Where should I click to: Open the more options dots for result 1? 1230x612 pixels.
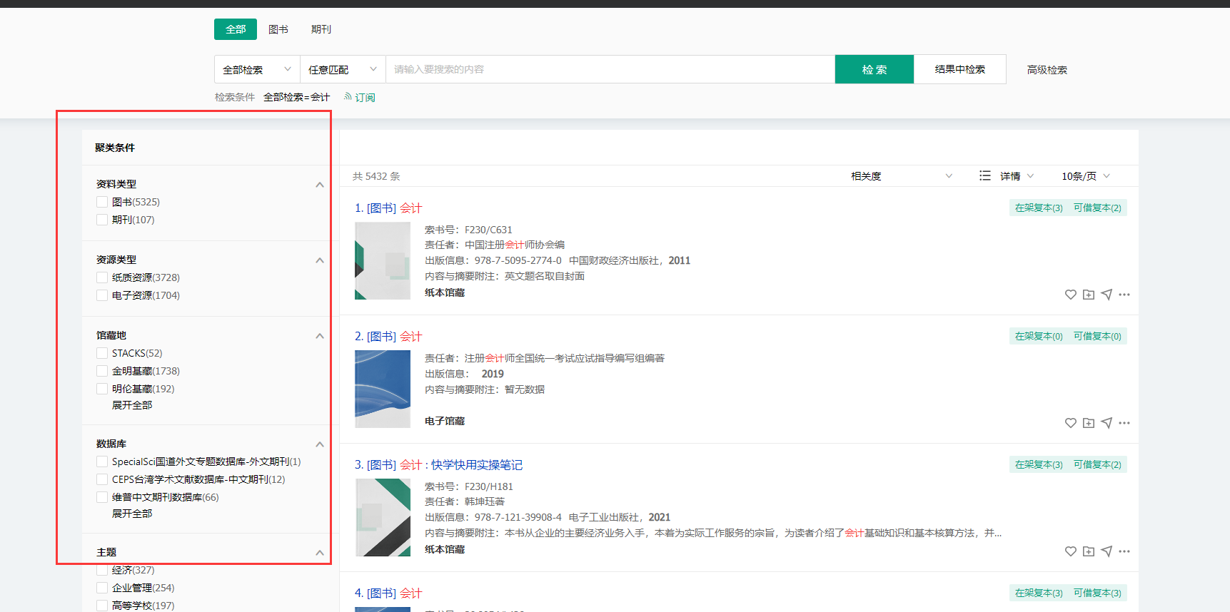point(1124,295)
